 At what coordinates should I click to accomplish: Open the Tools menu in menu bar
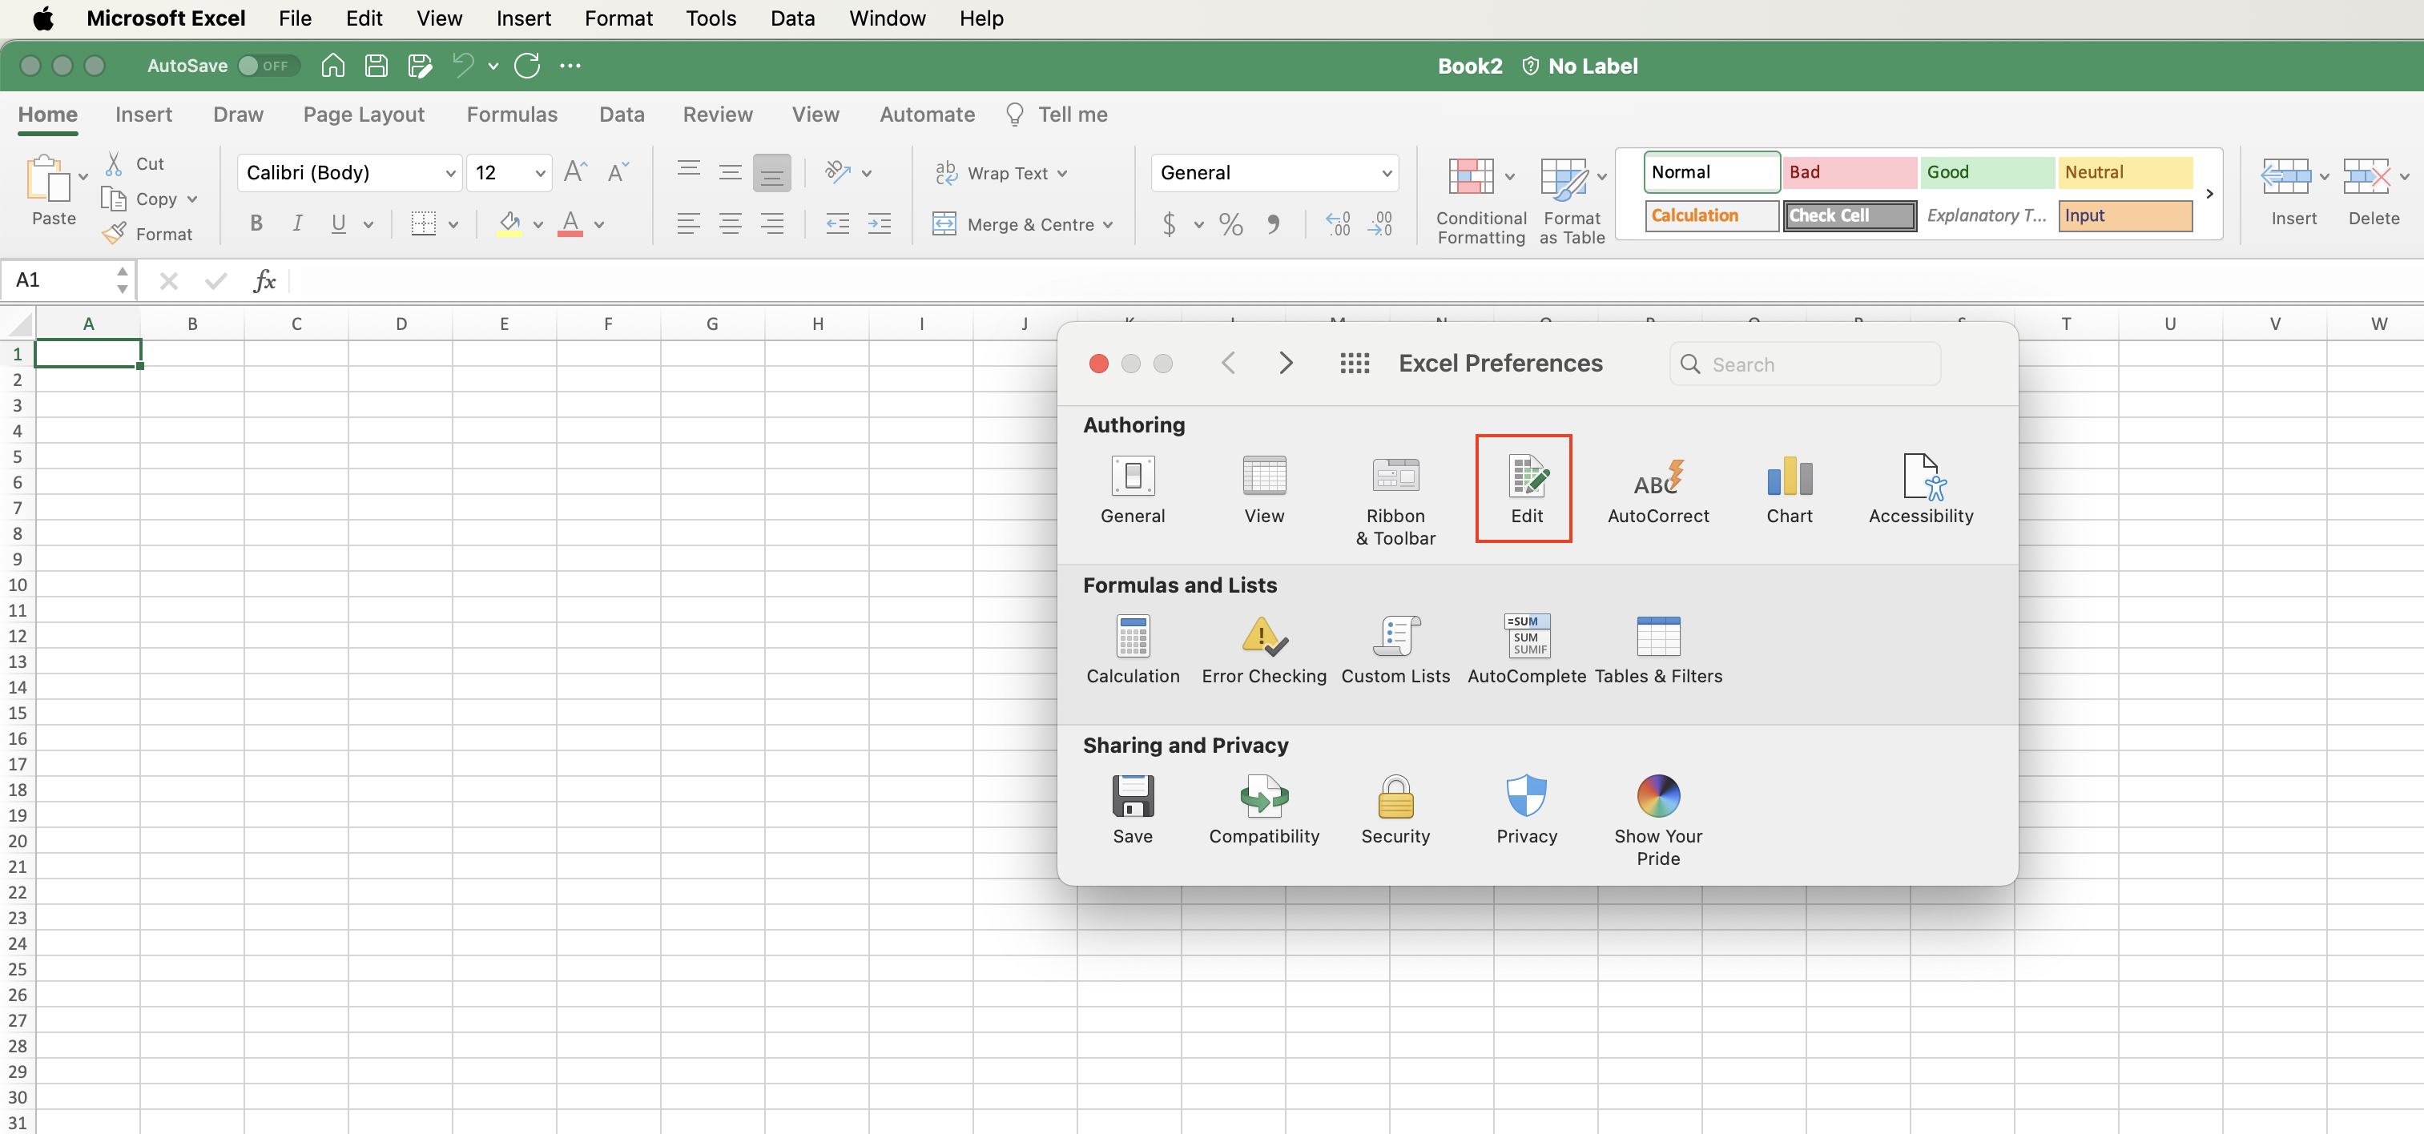point(711,18)
